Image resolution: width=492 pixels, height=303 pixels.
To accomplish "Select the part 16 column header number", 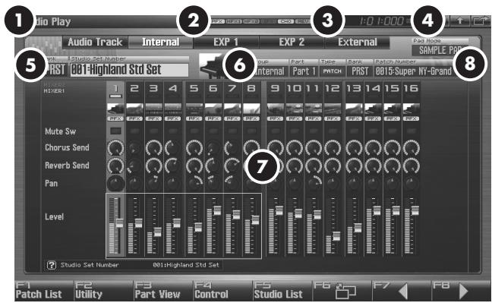I will (x=411, y=89).
